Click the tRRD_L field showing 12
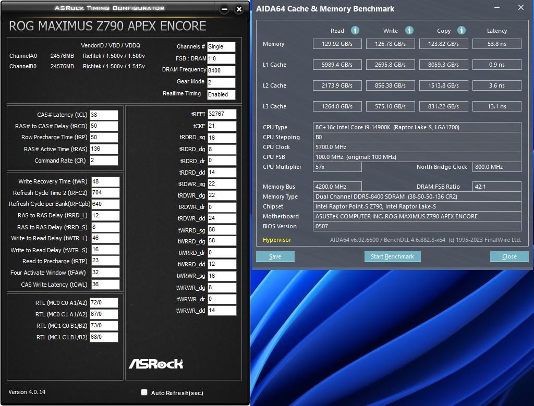Viewport: 534px width, 406px height. pyautogui.click(x=105, y=215)
